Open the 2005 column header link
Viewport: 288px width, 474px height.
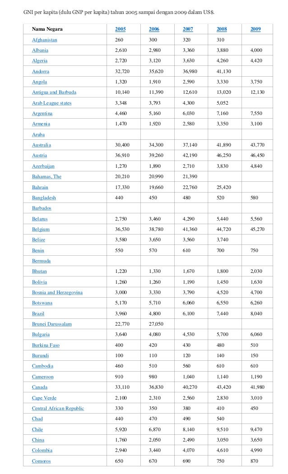pyautogui.click(x=120, y=29)
